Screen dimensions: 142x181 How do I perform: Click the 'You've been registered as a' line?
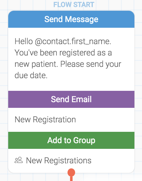coord(63,53)
